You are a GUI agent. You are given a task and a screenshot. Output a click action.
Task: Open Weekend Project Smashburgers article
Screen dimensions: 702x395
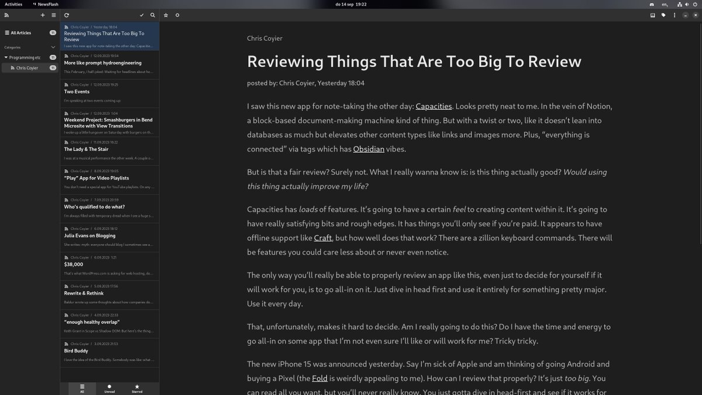pyautogui.click(x=109, y=122)
